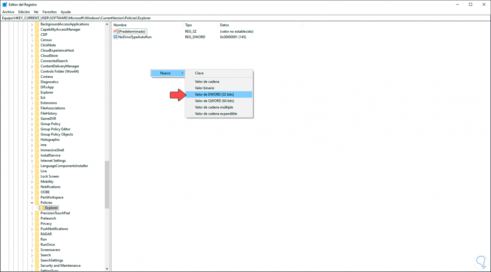This screenshot has height=272, width=491.
Task: Click the RADAR folder icon
Action: tap(37, 234)
